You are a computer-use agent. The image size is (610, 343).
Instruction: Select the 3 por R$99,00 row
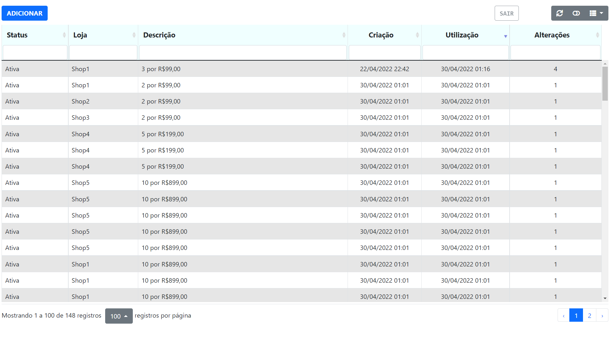click(x=161, y=69)
